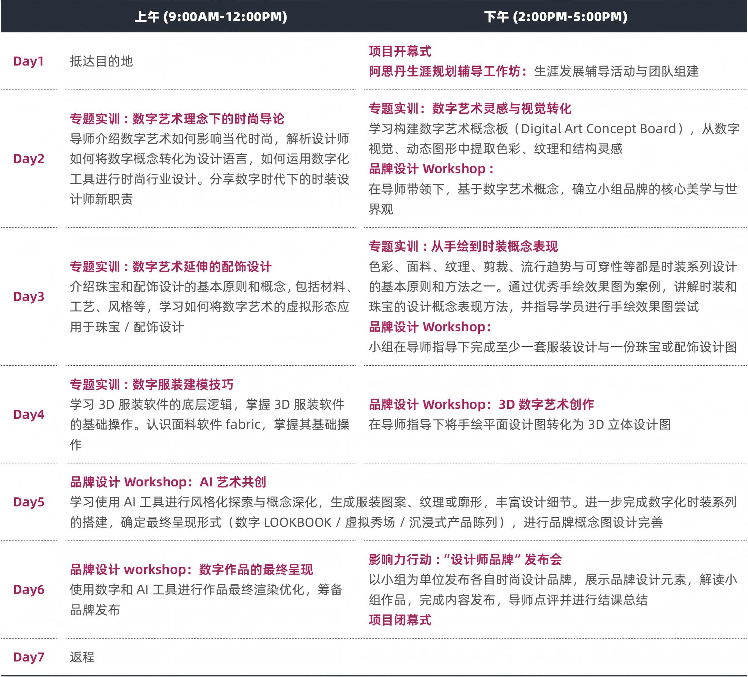Click 数字艺术理念下的时尚导论 title
748x677 pixels.
pyautogui.click(x=208, y=119)
